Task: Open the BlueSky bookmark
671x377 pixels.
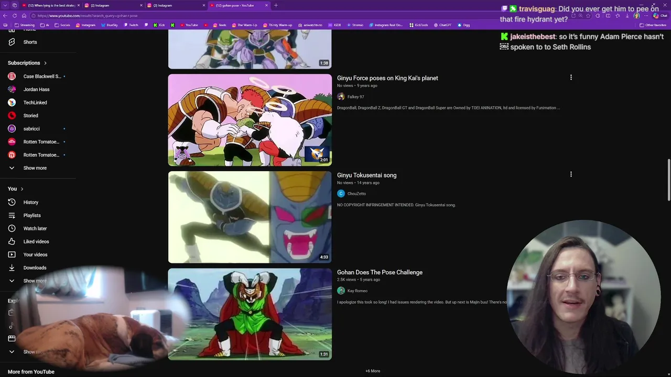Action: (109, 25)
